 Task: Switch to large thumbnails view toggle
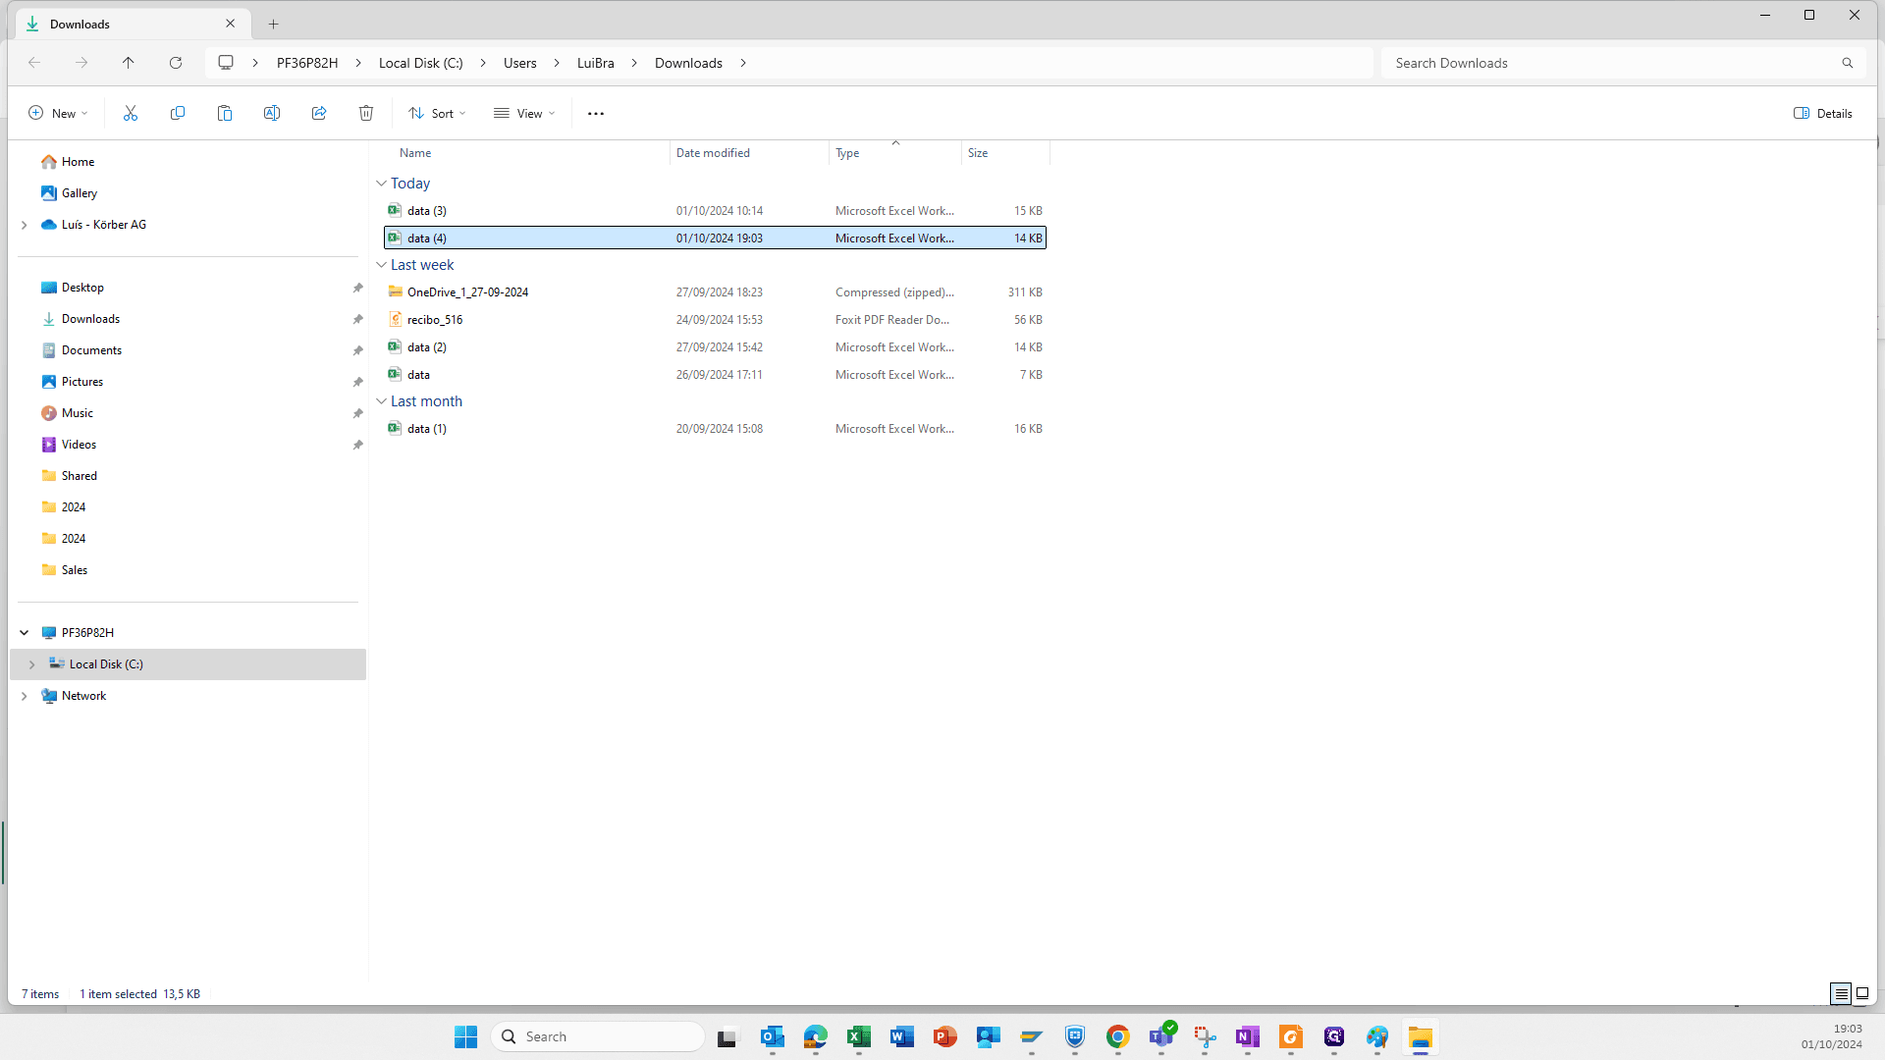(x=1862, y=993)
